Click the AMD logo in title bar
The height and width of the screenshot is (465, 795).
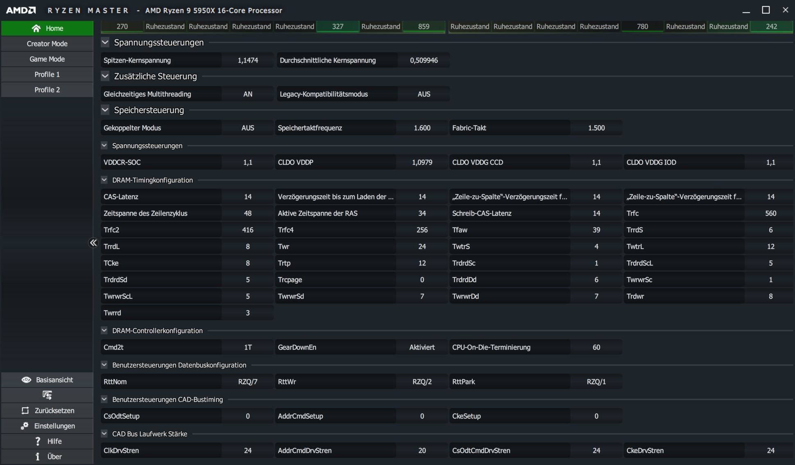[21, 10]
